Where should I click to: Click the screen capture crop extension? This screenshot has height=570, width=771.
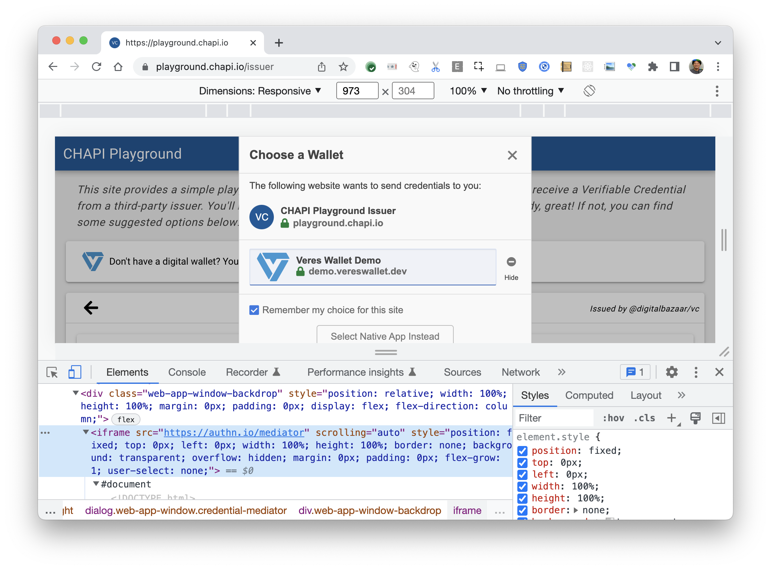pos(479,66)
